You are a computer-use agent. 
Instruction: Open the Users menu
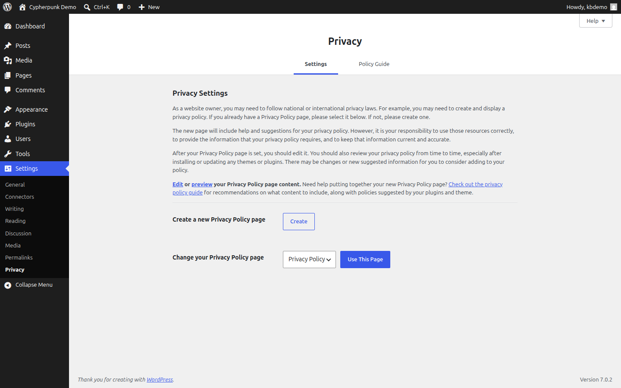point(34,139)
